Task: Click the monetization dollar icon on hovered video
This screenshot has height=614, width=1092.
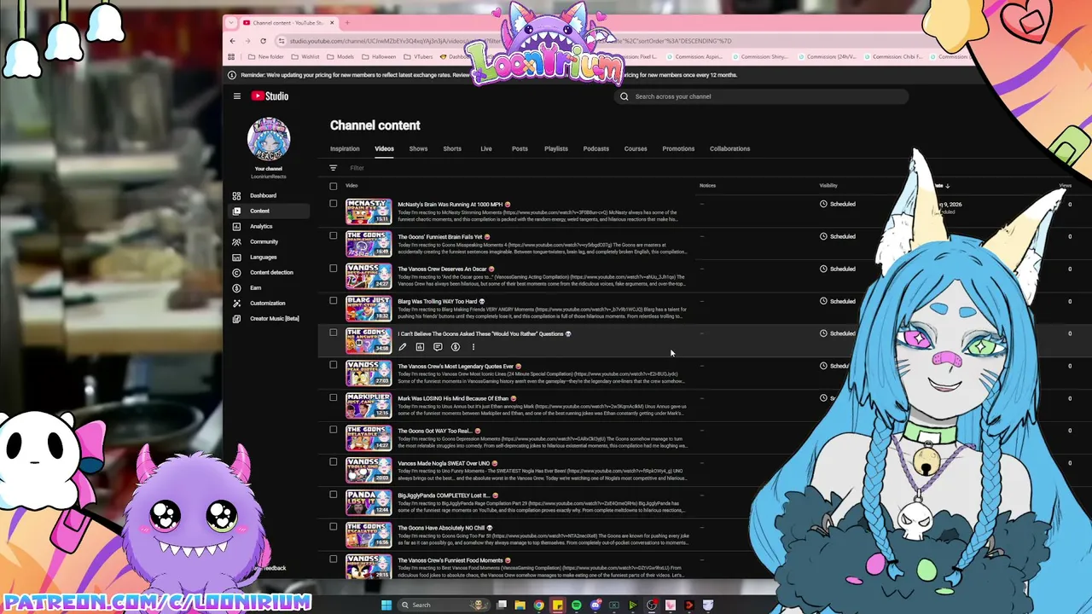Action: tap(456, 347)
